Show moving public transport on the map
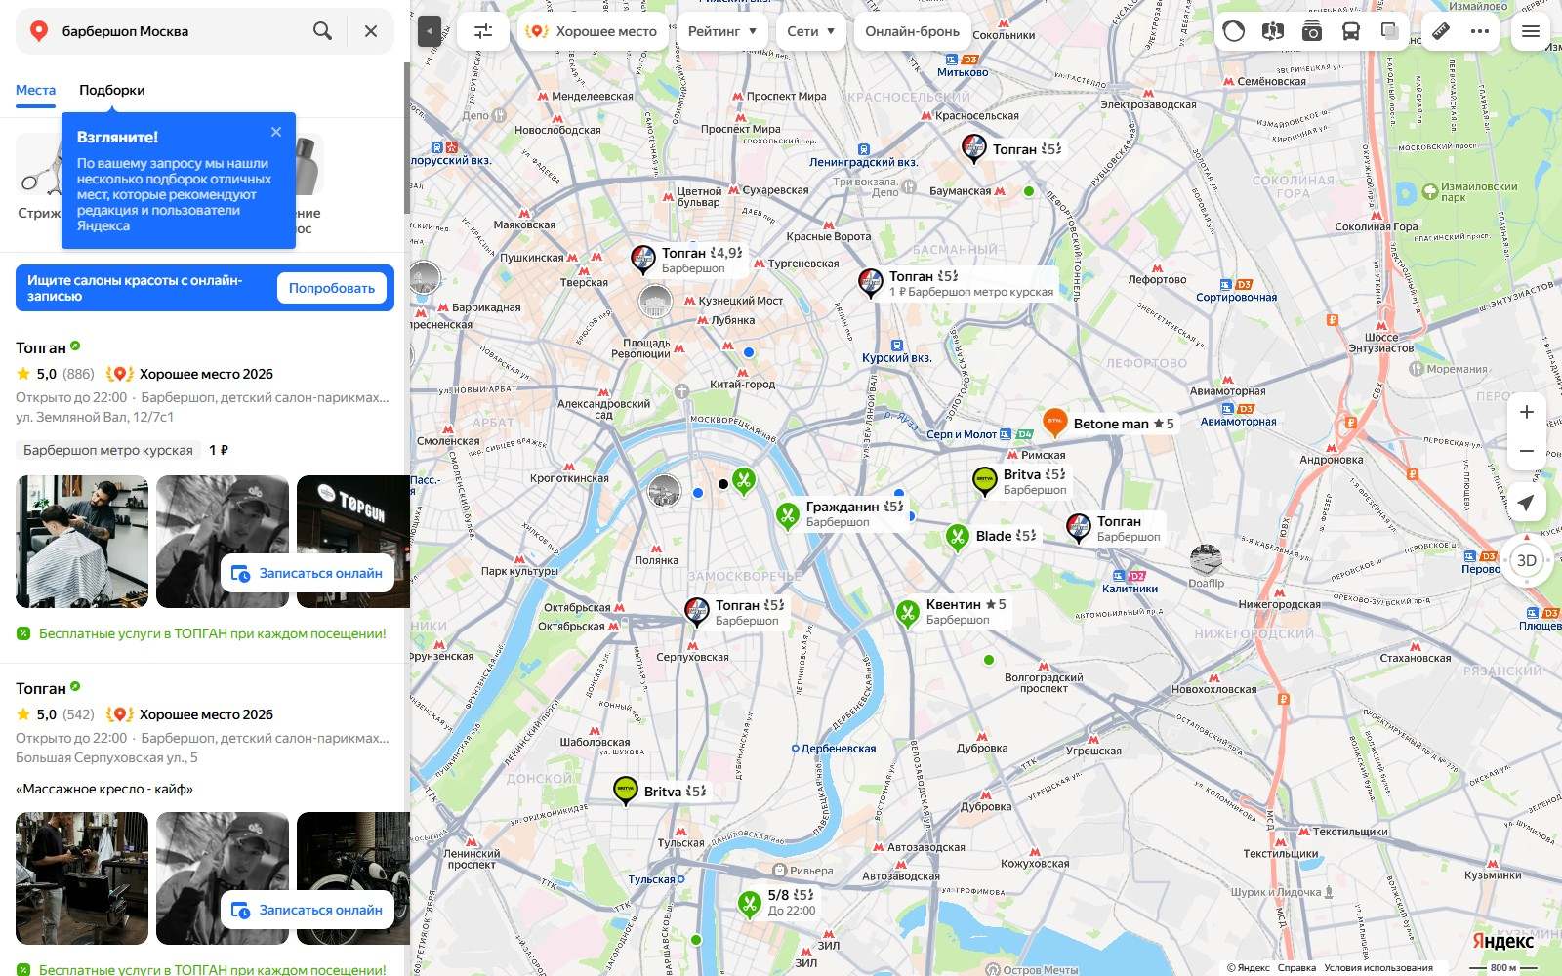1562x976 pixels. click(1350, 31)
